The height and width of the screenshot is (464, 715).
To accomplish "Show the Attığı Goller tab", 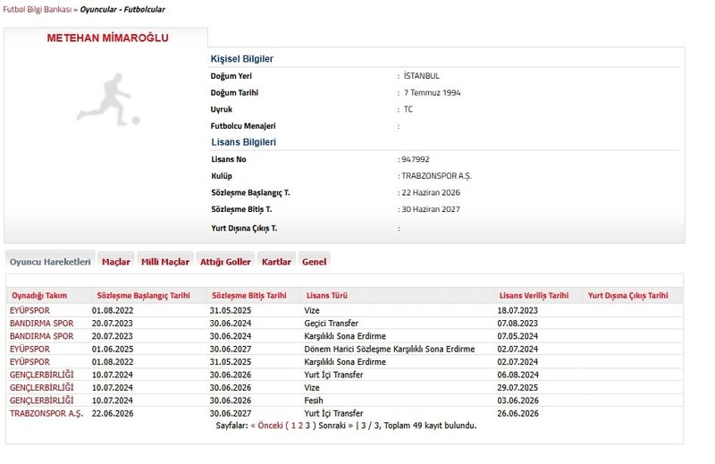I will click(225, 261).
